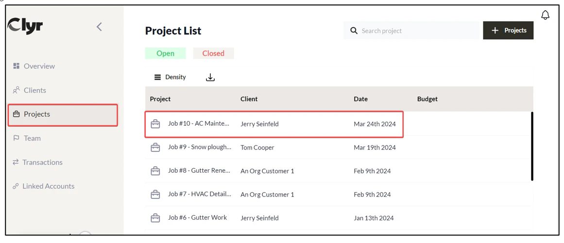Click the date Jan 13th 2024
The image size is (564, 243).
(x=374, y=218)
